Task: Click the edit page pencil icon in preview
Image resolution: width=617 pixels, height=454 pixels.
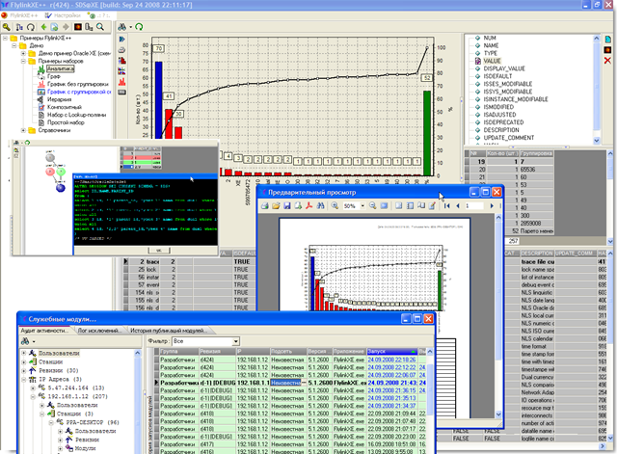Action: pyautogui.click(x=432, y=205)
